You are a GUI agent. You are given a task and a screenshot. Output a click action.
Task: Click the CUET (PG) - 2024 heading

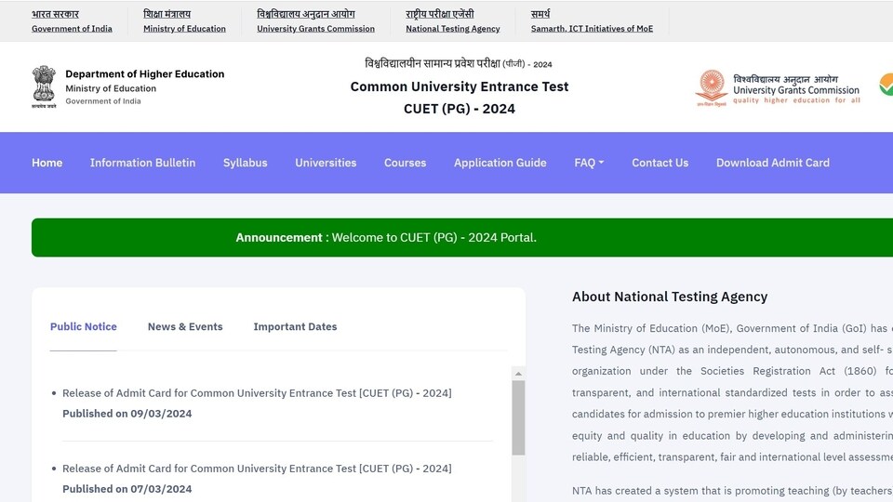tap(459, 109)
